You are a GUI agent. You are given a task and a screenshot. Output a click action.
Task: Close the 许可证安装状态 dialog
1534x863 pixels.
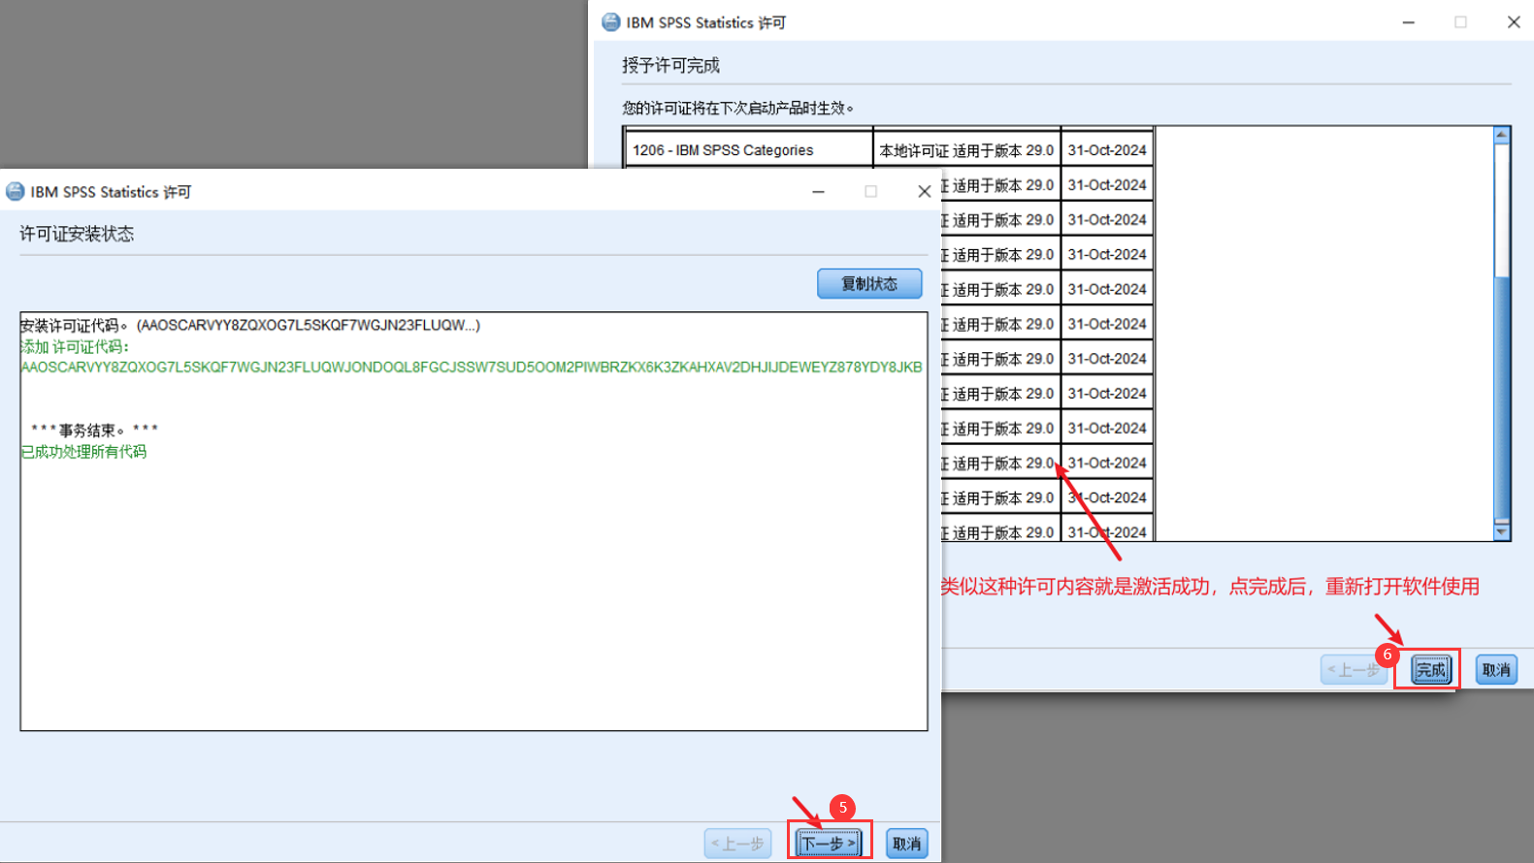coord(924,192)
